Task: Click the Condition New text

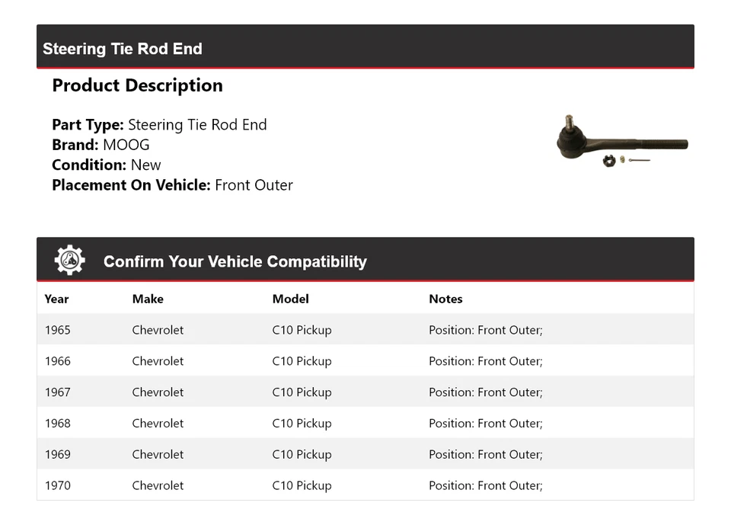Action: [145, 165]
